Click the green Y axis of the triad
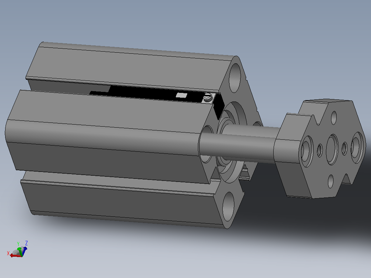The width and height of the screenshot is (371, 278). [20, 252]
